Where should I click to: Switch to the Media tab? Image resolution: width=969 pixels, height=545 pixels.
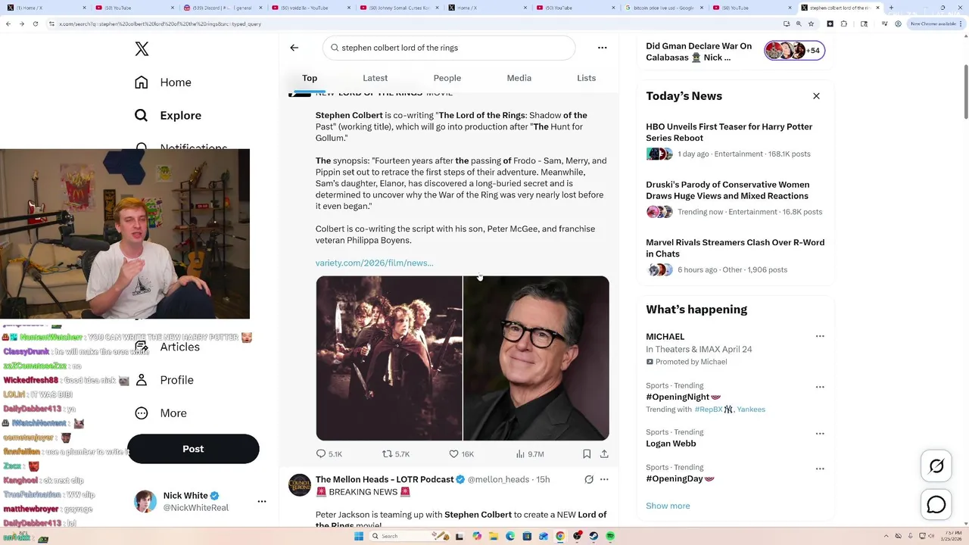pyautogui.click(x=519, y=78)
